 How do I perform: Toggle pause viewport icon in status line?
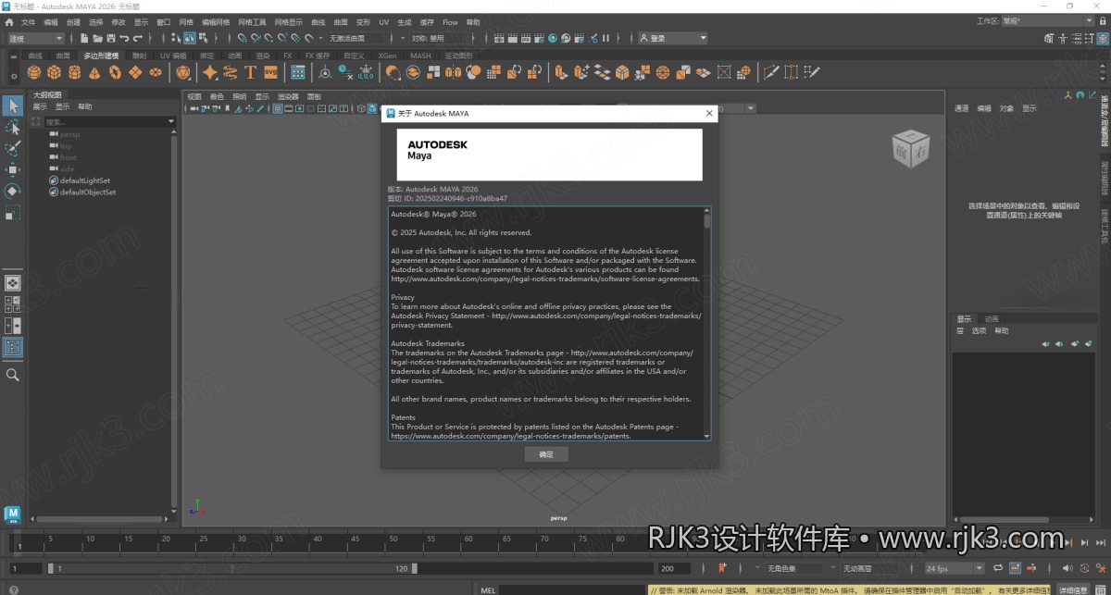tap(606, 38)
